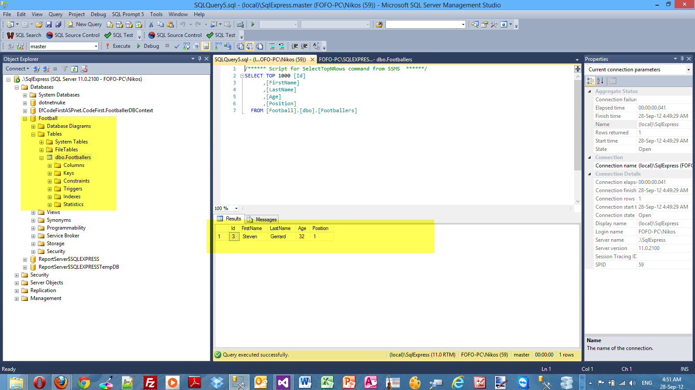Click the Paste clipboard icon
The height and width of the screenshot is (390, 695).
(170, 24)
